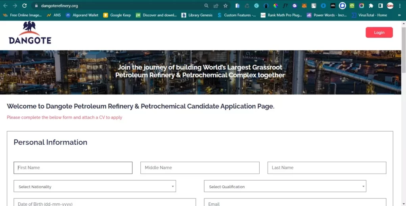Viewport: 406px width, 206px height.
Task: Click the refinery banner image
Action: coord(200,72)
